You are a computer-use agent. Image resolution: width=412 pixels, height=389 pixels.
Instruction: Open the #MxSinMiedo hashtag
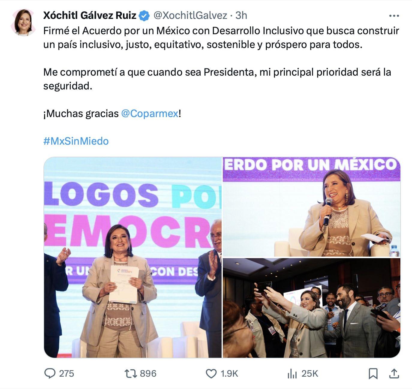click(x=76, y=141)
